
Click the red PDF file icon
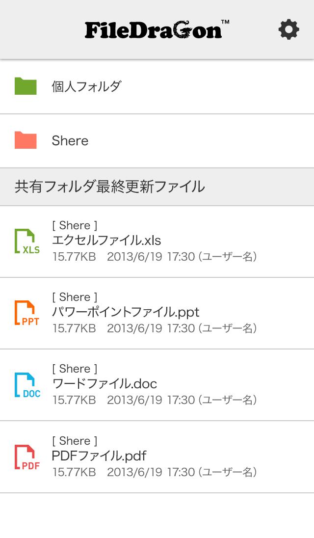click(x=26, y=457)
